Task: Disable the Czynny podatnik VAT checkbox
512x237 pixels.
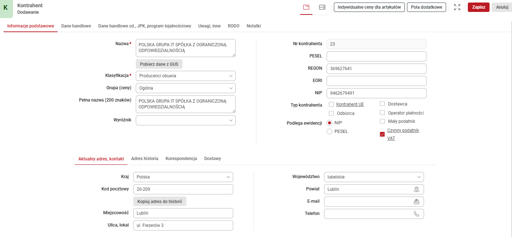Action: (382, 134)
